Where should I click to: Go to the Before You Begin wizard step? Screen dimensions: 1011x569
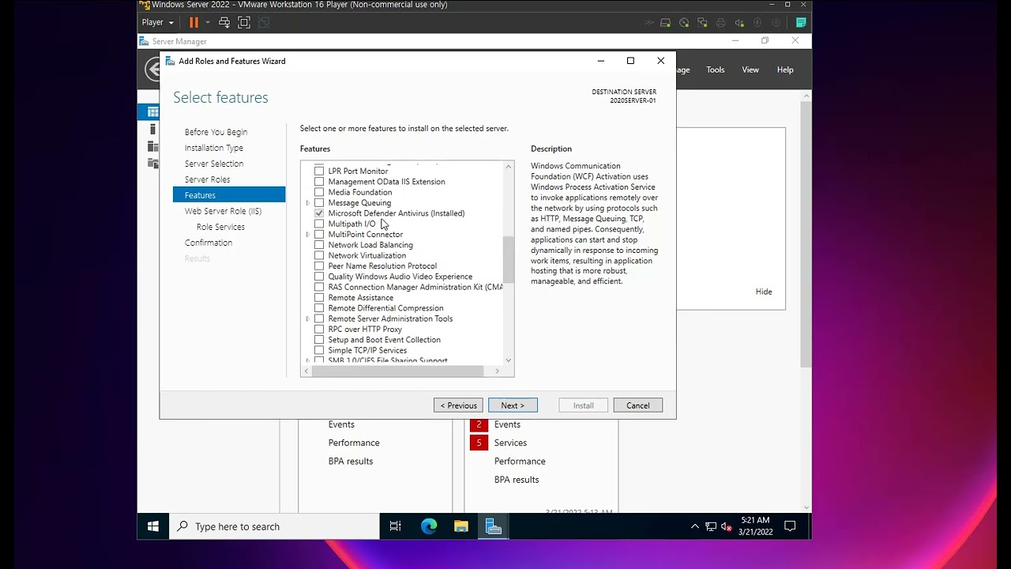point(216,132)
